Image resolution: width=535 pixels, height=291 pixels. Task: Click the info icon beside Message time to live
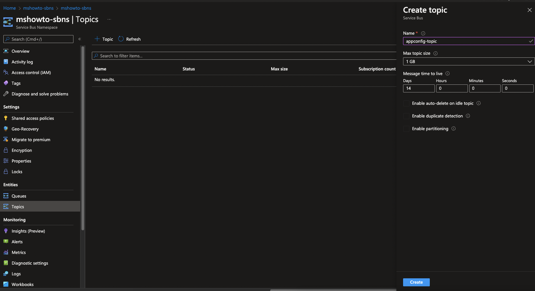[448, 73]
